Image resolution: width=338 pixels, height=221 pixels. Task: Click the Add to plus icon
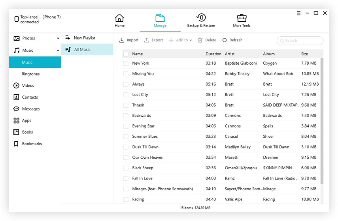pyautogui.click(x=171, y=40)
